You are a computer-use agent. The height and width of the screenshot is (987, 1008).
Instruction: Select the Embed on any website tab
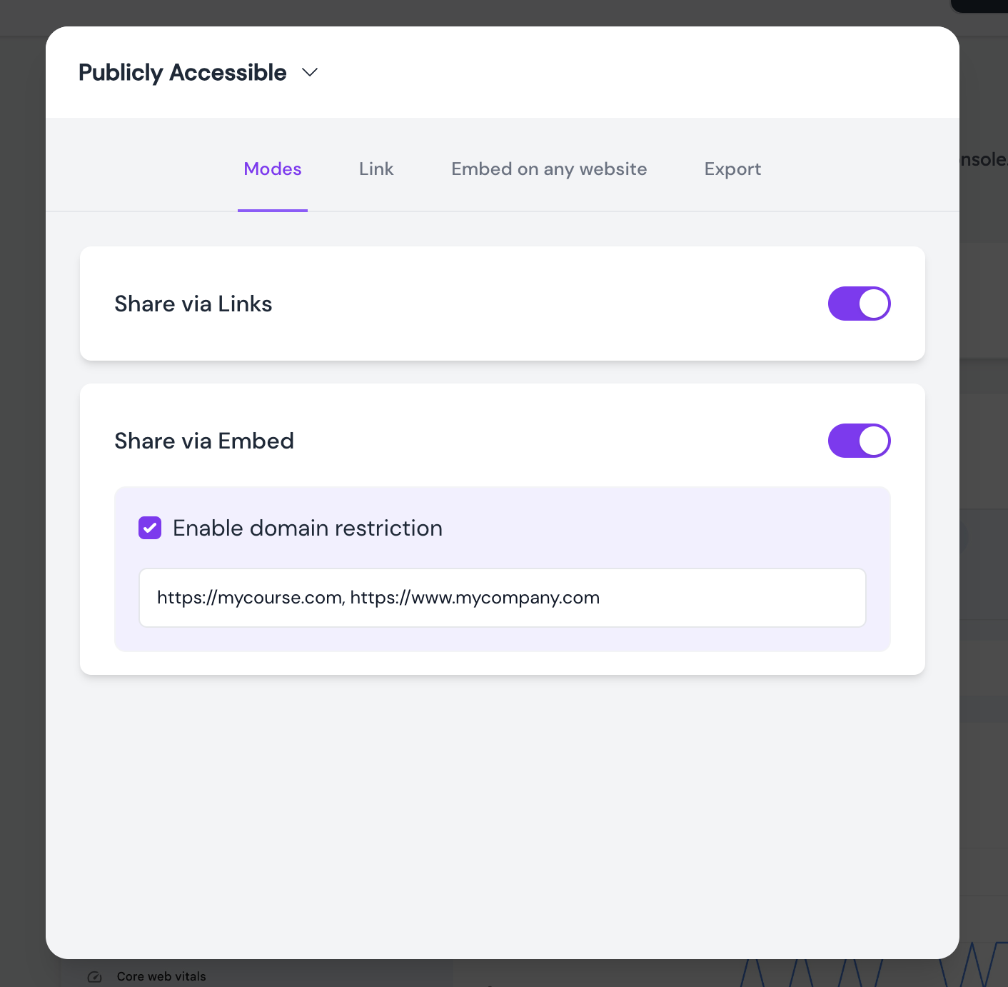[549, 169]
